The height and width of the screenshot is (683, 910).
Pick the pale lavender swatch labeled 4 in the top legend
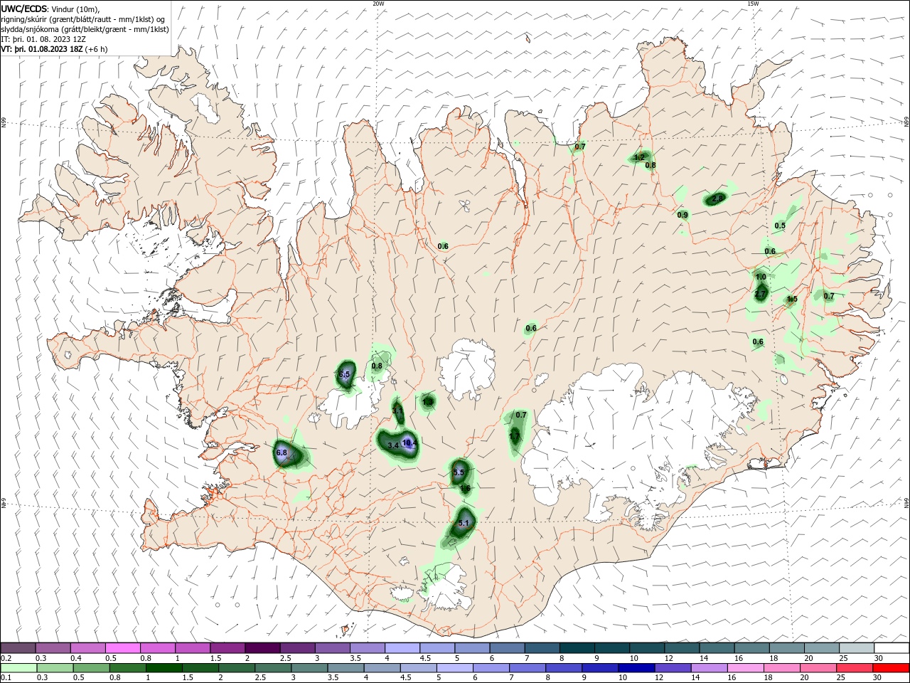(402, 648)
